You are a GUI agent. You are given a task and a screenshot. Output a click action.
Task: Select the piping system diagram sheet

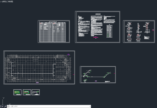(x=98, y=74)
